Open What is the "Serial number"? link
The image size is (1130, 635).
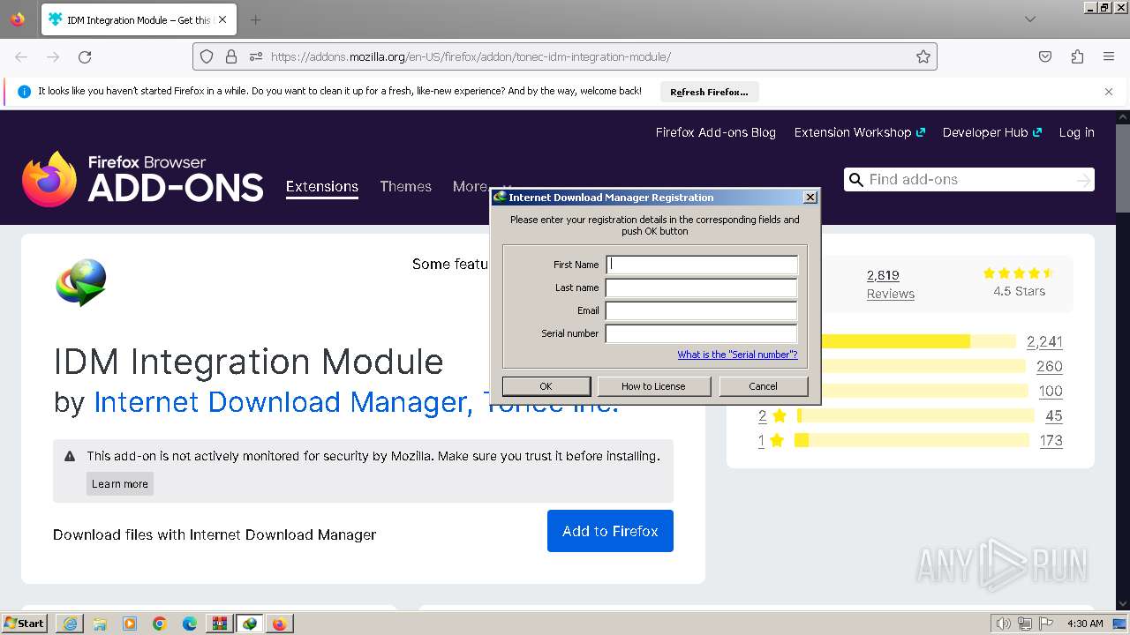(737, 355)
